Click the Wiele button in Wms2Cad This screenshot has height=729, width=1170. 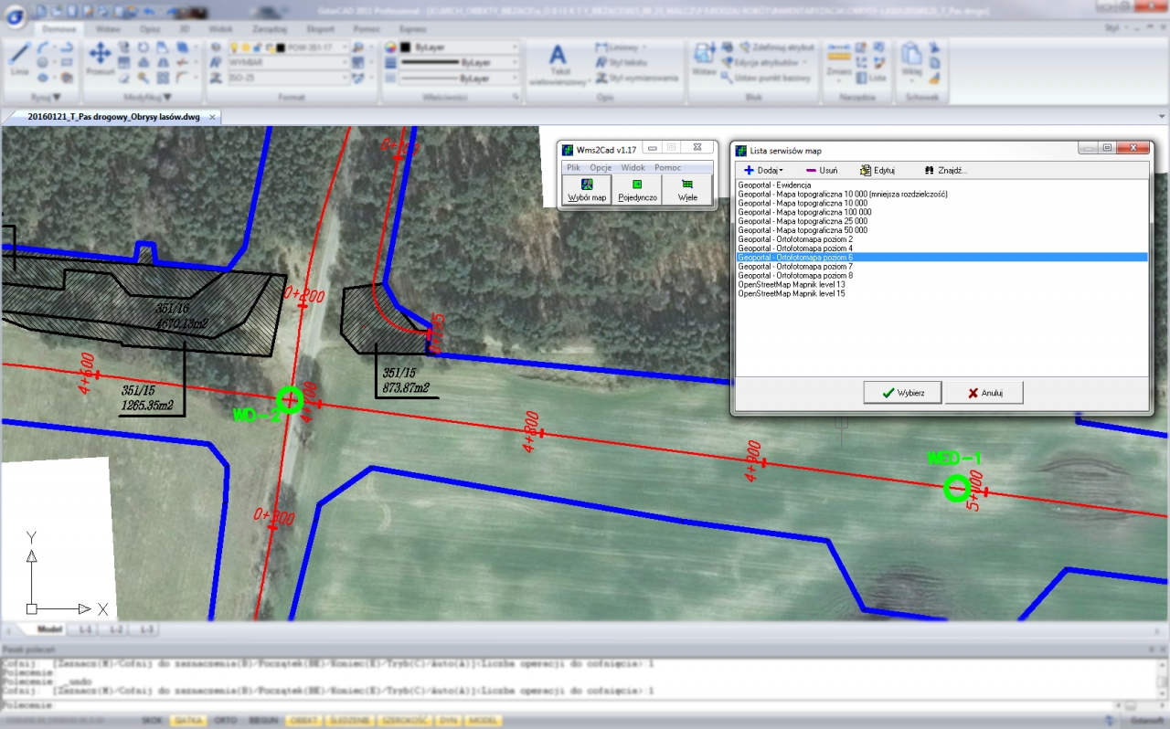[x=687, y=190]
